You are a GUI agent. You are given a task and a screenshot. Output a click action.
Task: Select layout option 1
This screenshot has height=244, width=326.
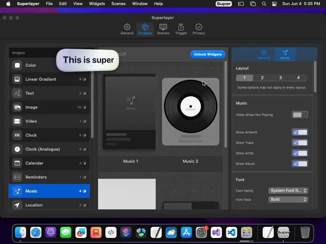click(244, 78)
